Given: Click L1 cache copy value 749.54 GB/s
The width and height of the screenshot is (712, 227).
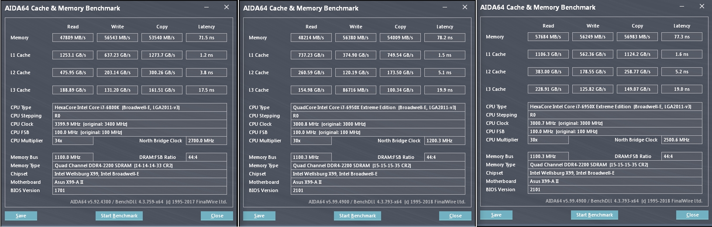Looking at the screenshot, I should tap(400, 55).
